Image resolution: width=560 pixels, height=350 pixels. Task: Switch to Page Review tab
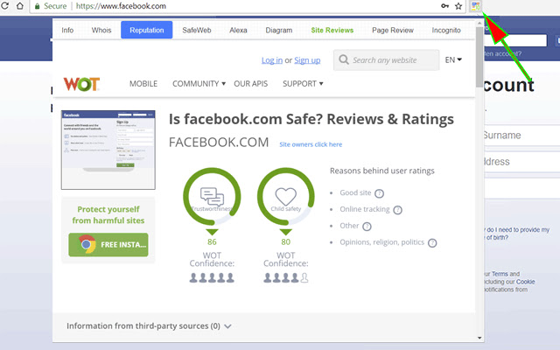click(x=393, y=31)
